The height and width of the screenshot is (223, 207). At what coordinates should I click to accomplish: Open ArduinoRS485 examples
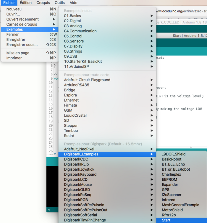[107, 85]
